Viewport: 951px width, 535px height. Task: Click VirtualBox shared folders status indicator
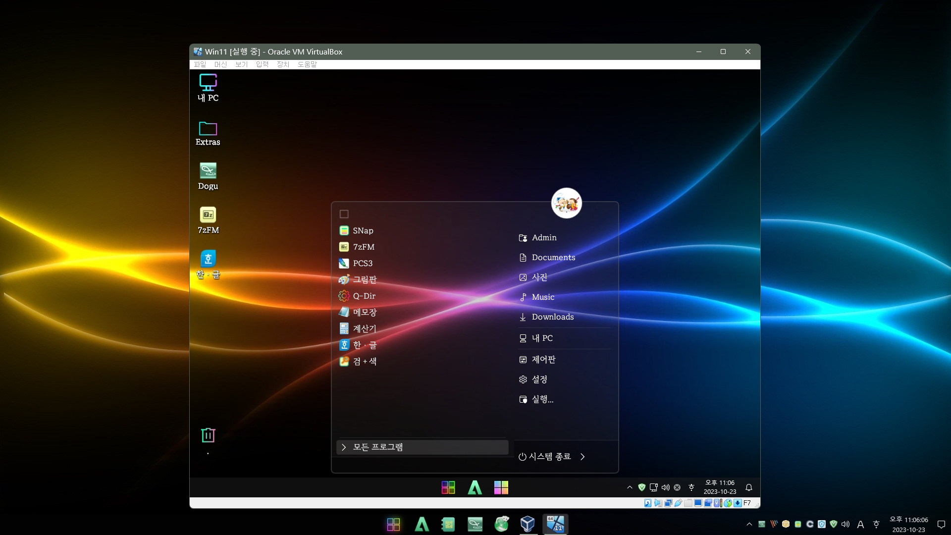click(x=688, y=503)
